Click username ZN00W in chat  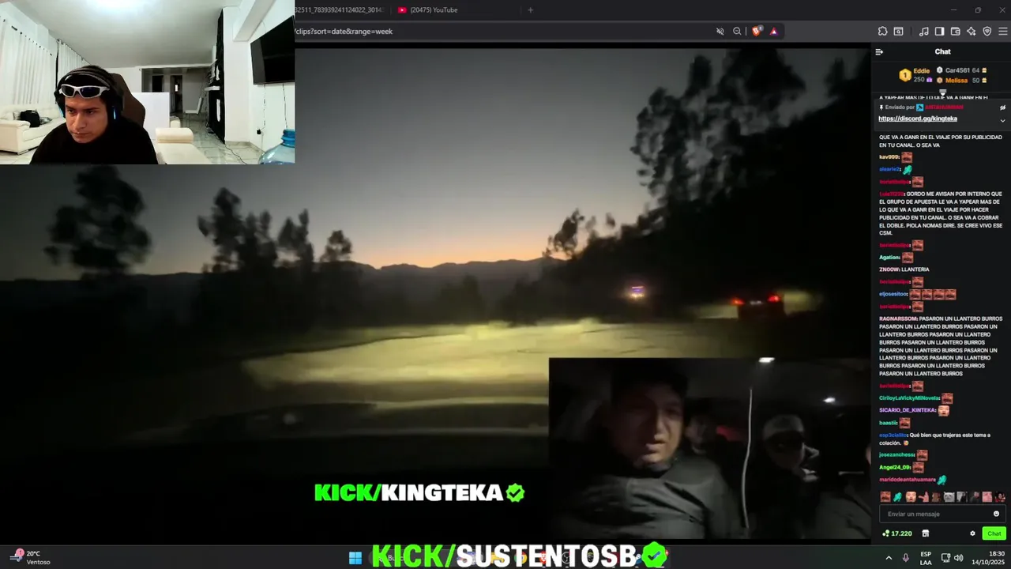pyautogui.click(x=889, y=269)
